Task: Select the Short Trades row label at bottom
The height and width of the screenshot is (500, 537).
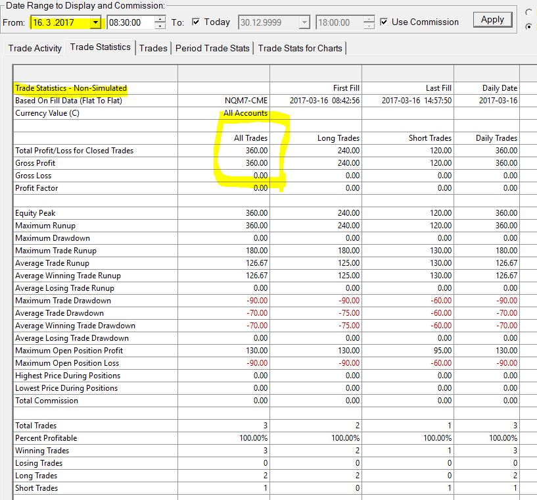Action: tap(37, 488)
